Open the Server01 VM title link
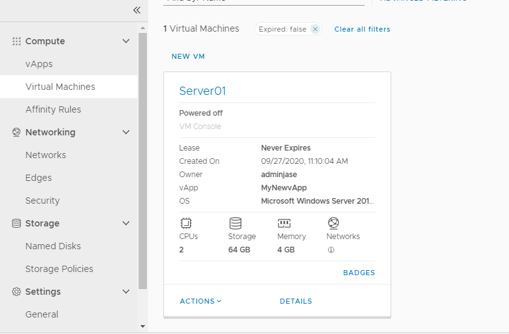Viewport: 509px width, 334px height. (203, 91)
